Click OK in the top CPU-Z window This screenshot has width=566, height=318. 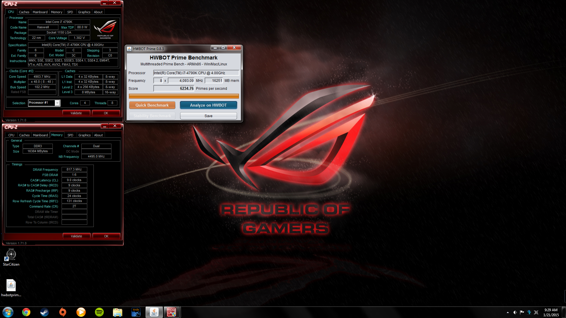106,113
